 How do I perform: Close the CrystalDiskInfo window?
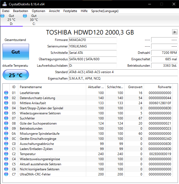174,4
